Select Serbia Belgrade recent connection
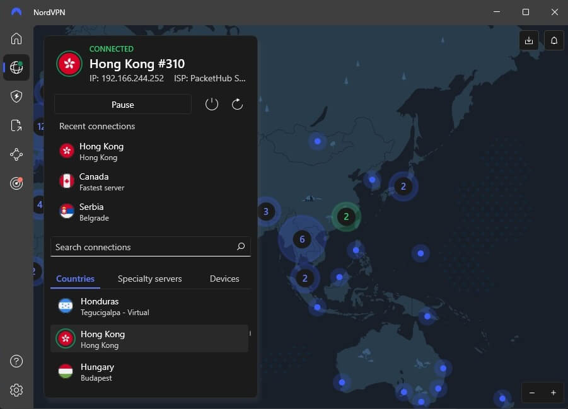This screenshot has width=568, height=409. [150, 212]
